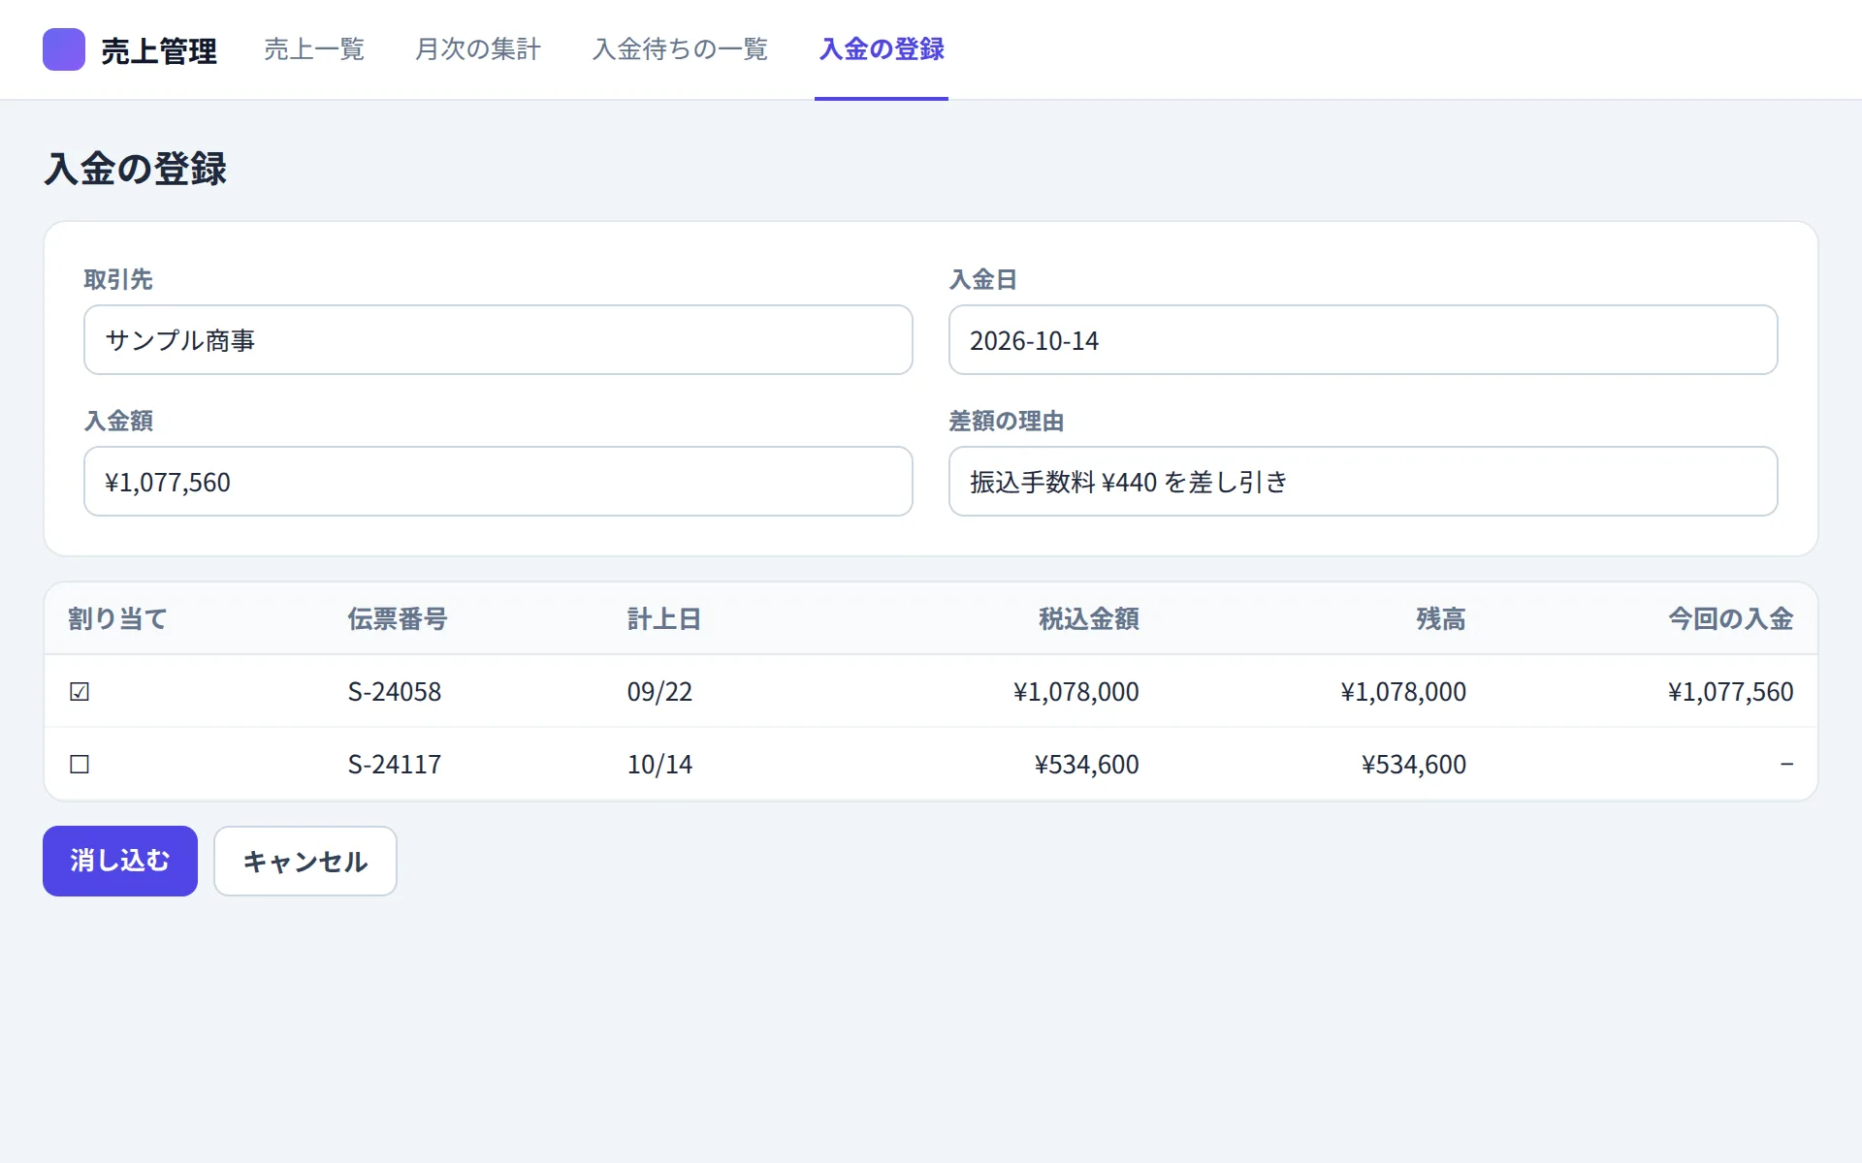This screenshot has width=1862, height=1163.
Task: Click the purple 売上管理 app logo
Action: 64,49
